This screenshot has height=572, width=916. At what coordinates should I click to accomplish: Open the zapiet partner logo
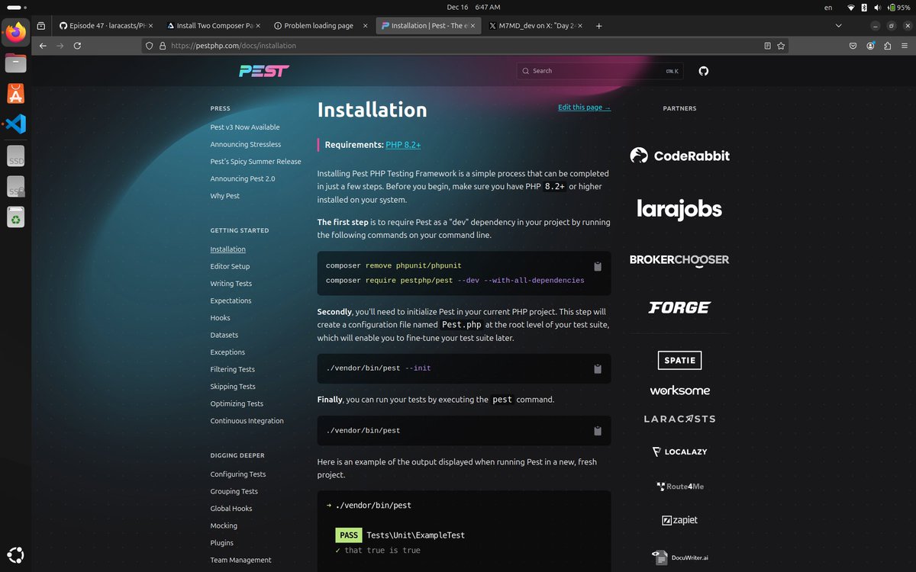[679, 520]
